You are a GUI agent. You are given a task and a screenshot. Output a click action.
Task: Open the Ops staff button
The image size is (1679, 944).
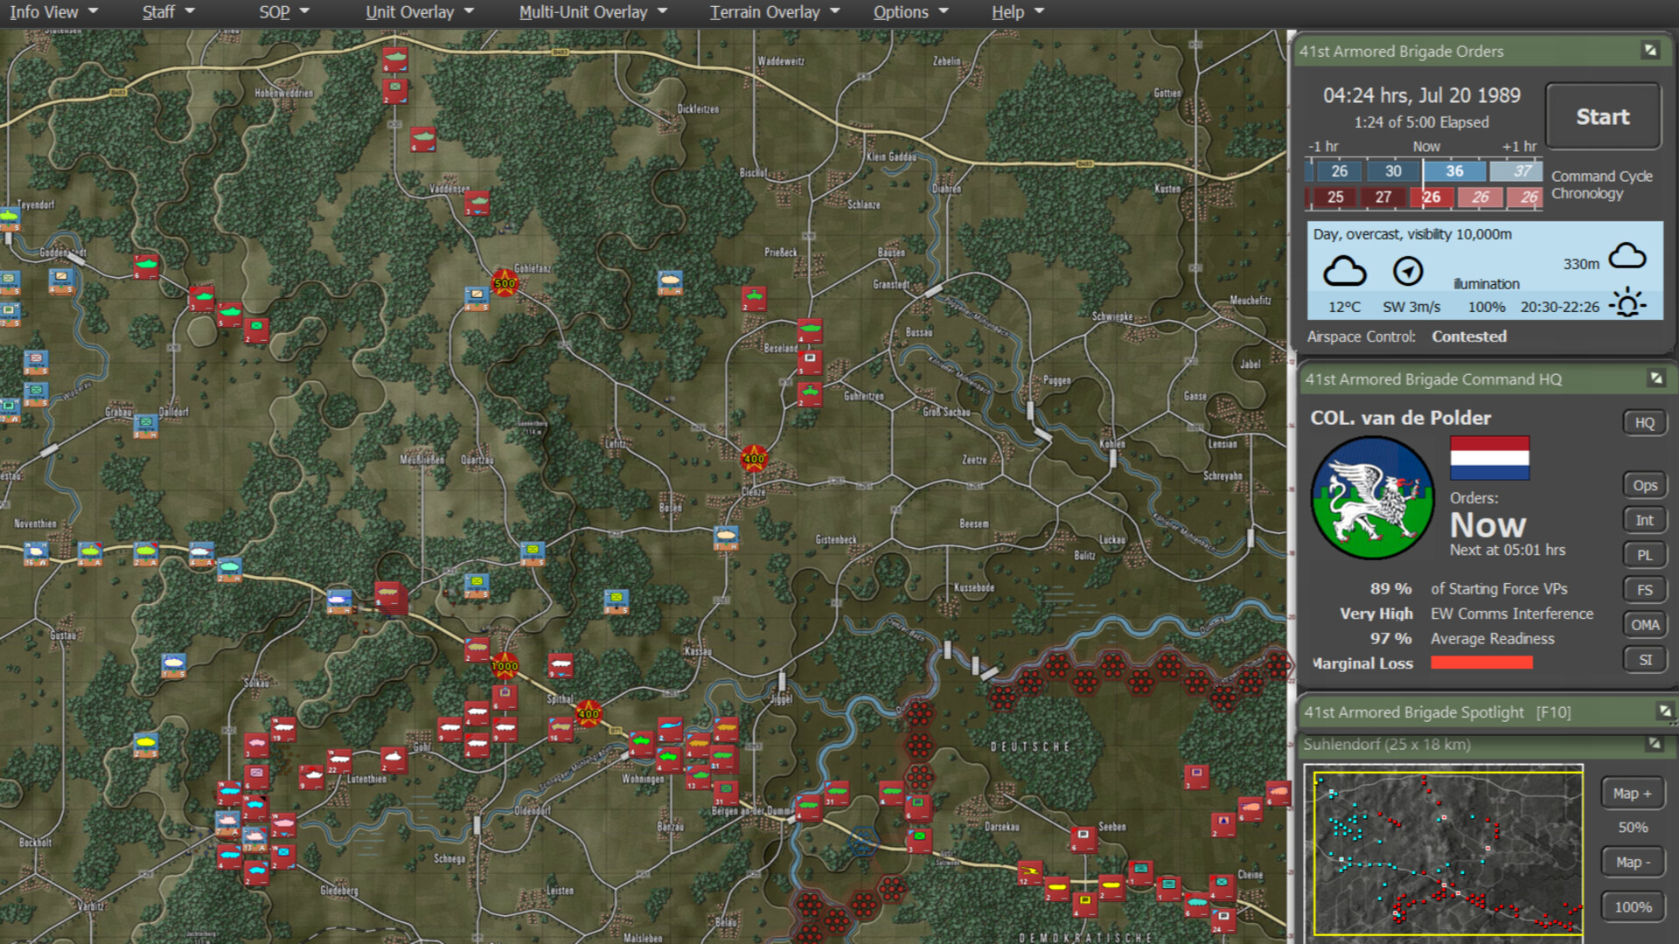tap(1645, 485)
